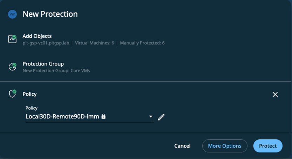Click the blue Vm logo icon
This screenshot has width=292, height=159.
[x=13, y=14]
